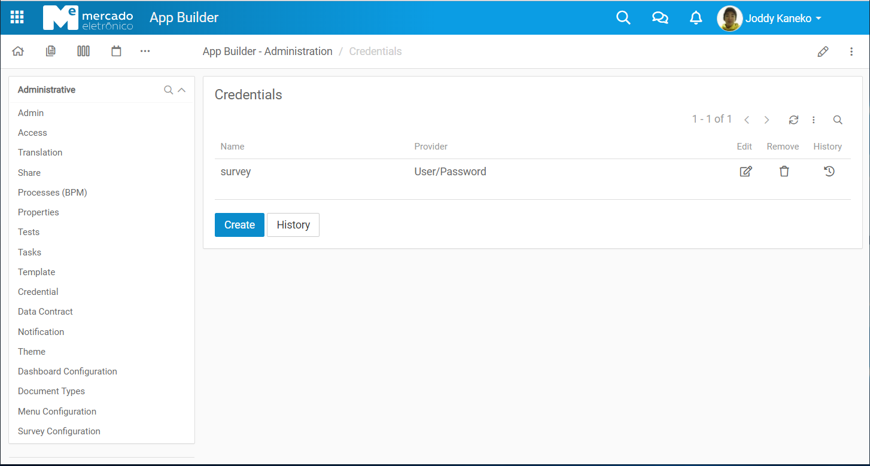The height and width of the screenshot is (466, 870).
Task: Click the History button below the table
Action: point(293,225)
